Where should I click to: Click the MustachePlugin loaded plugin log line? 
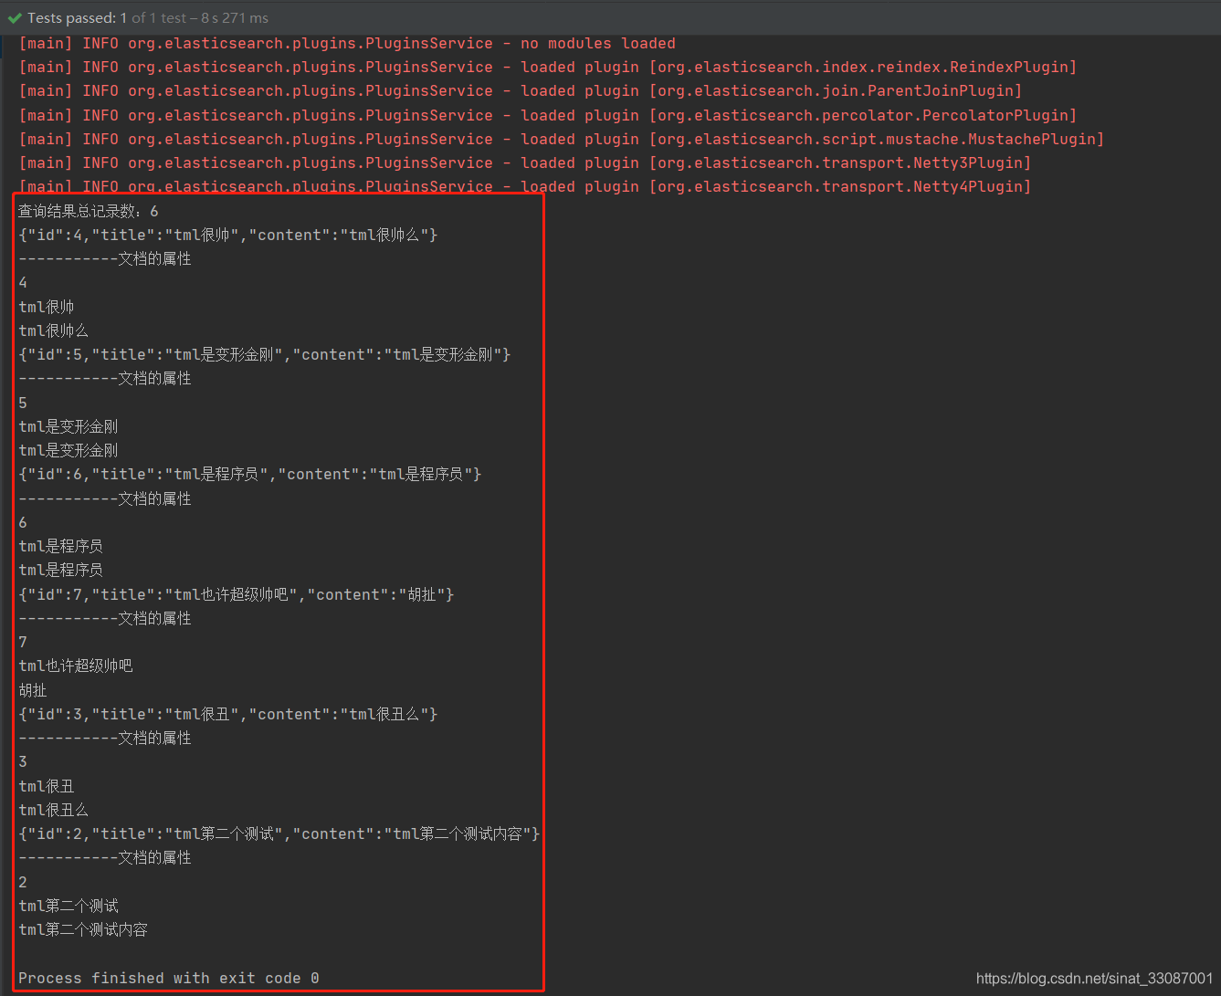click(562, 139)
